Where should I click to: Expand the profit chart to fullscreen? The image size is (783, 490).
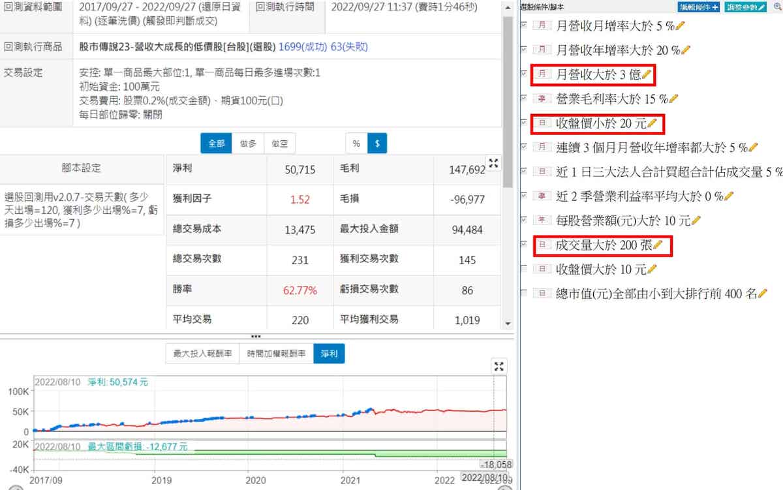[499, 366]
